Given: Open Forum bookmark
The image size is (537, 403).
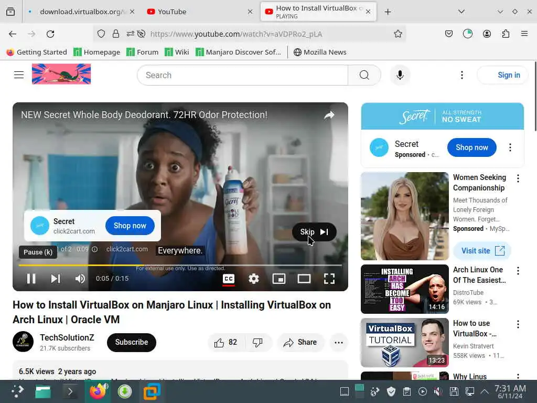Looking at the screenshot, I should click(x=143, y=52).
